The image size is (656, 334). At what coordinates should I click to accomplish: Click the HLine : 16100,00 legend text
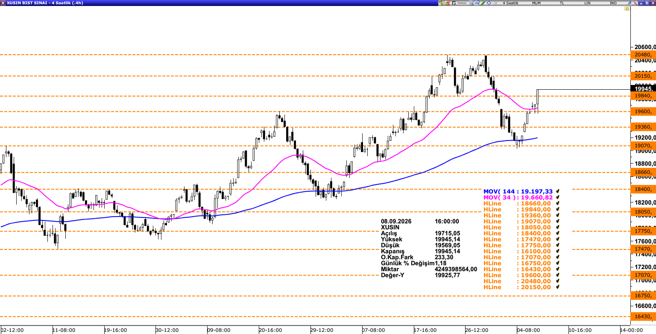[x=517, y=252]
